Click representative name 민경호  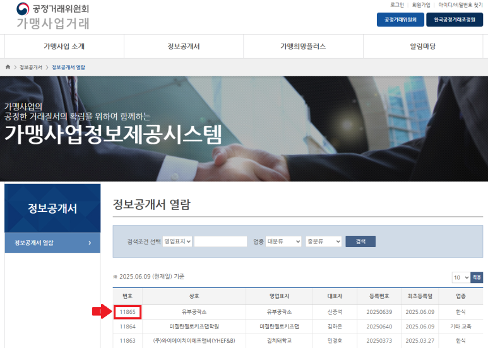tap(335, 341)
